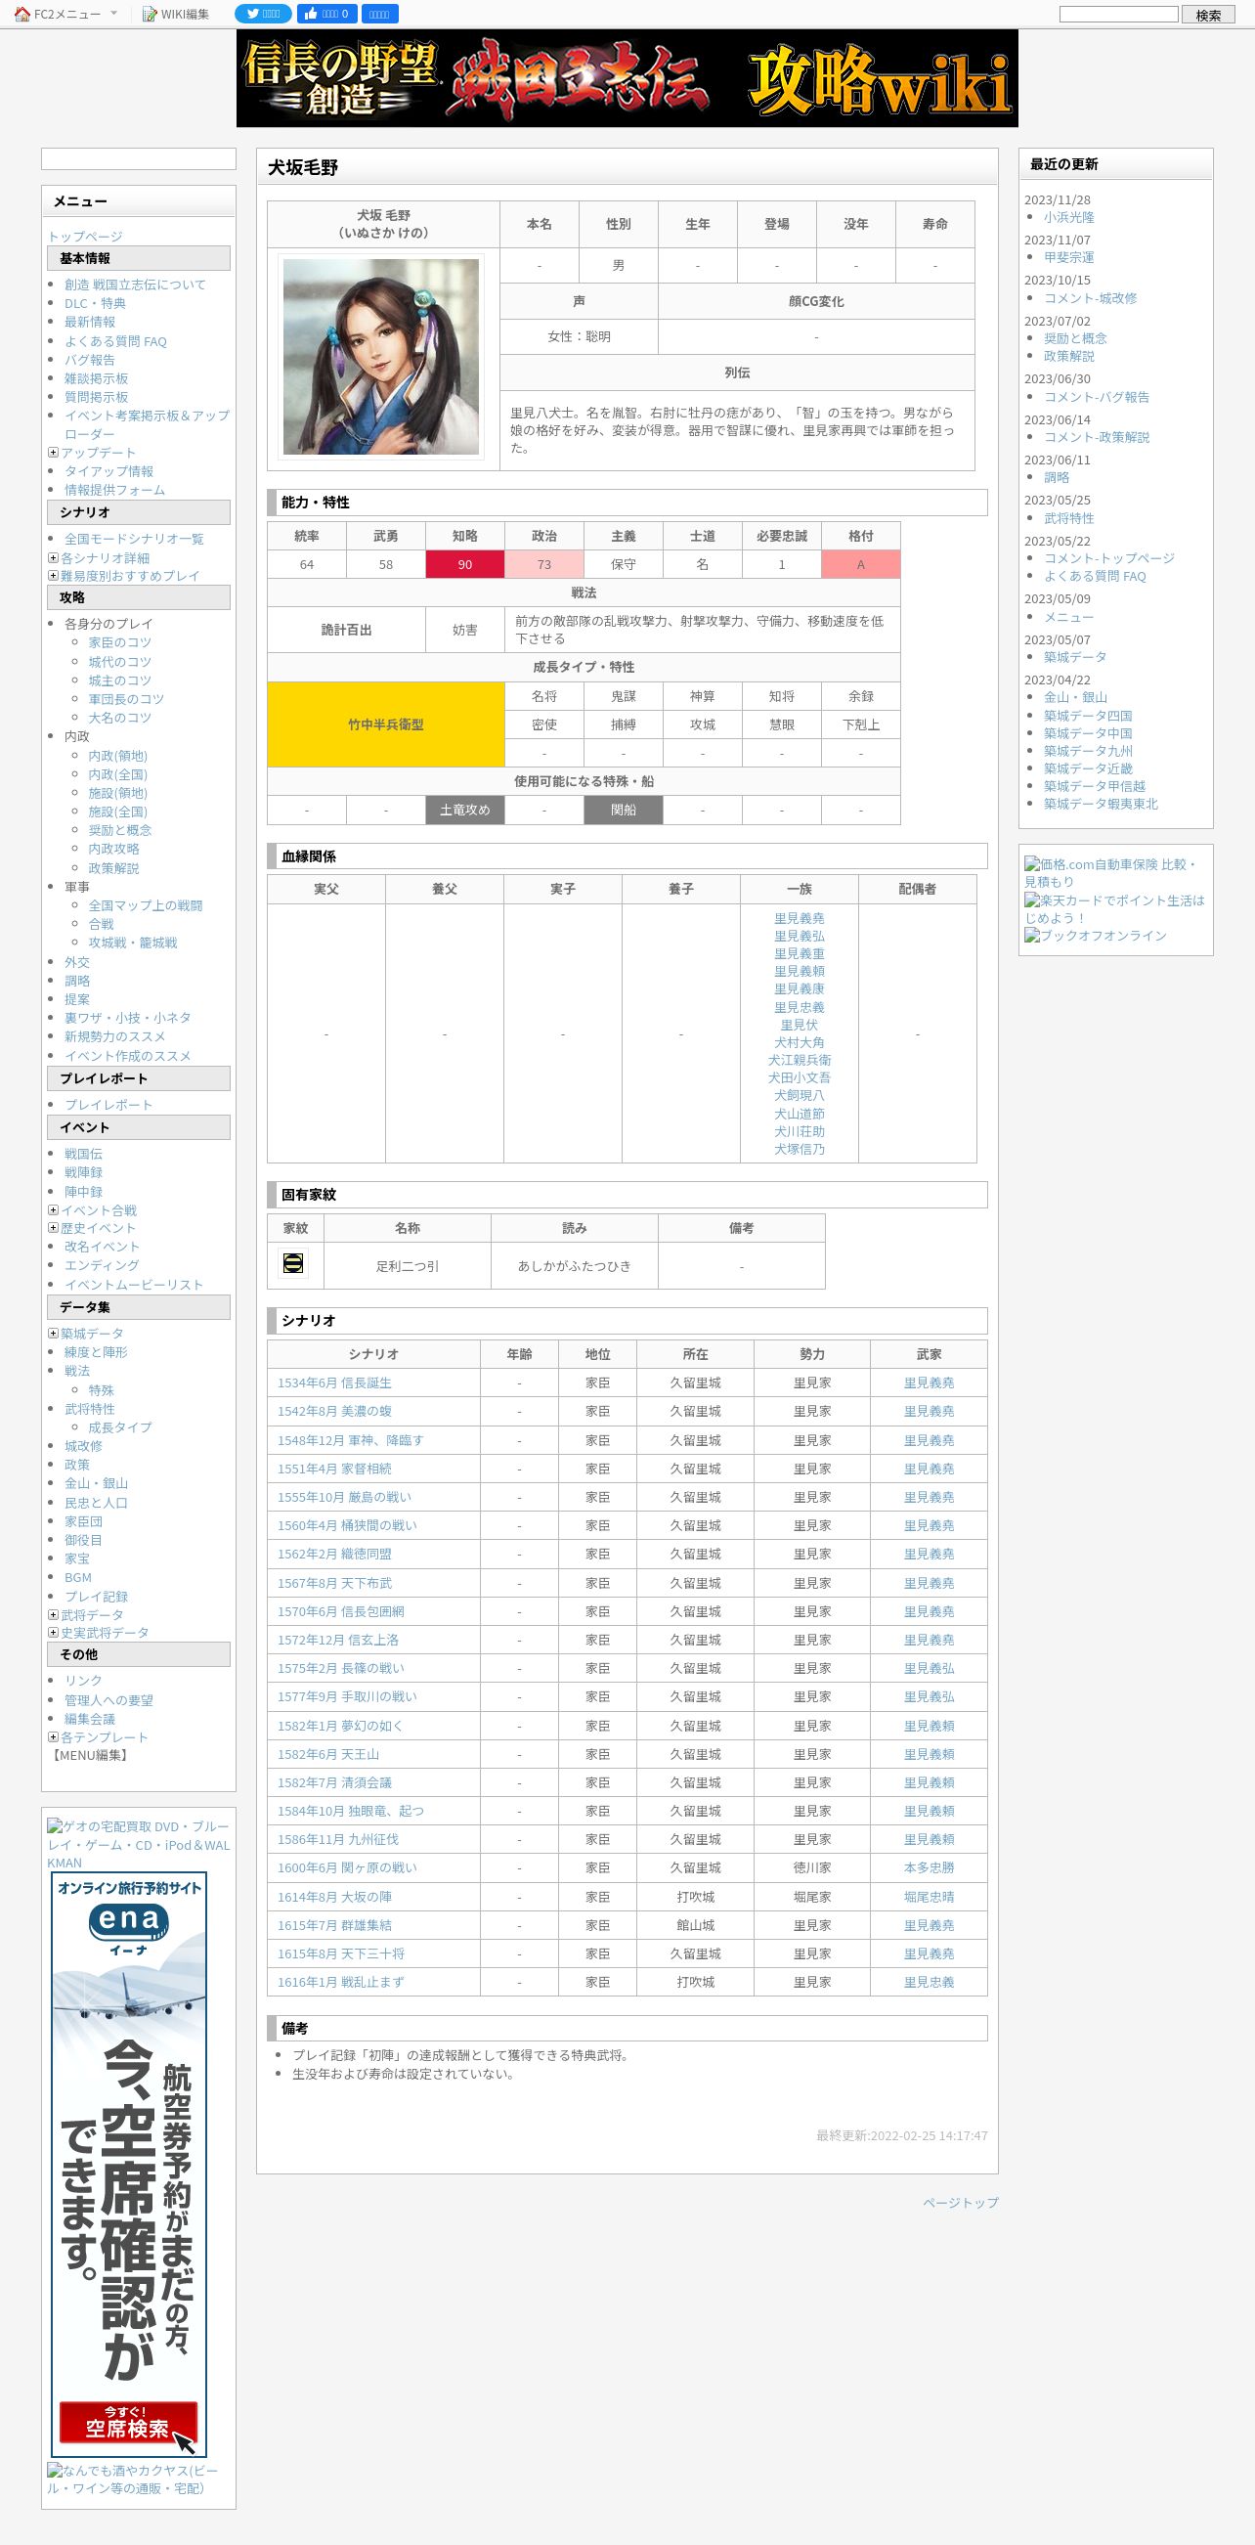This screenshot has width=1255, height=2545.
Task: Expand the 各テンプレート tree item
Action: pos(54,1736)
